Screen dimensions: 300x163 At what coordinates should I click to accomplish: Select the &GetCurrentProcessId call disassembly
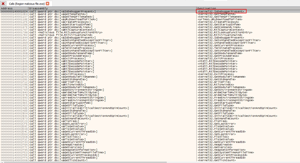pos(64,155)
